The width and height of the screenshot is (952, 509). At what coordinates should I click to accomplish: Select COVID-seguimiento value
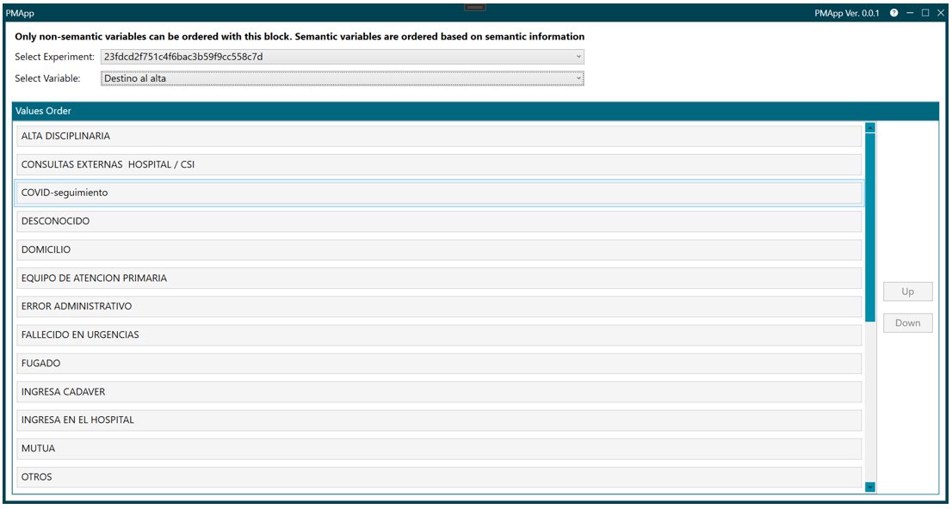point(439,193)
